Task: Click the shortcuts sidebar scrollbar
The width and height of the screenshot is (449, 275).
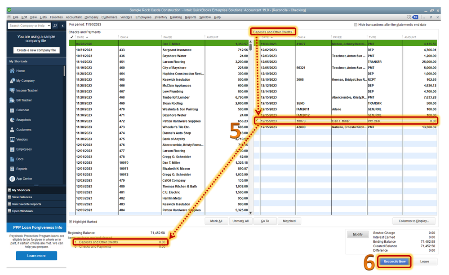Action: coord(64,71)
